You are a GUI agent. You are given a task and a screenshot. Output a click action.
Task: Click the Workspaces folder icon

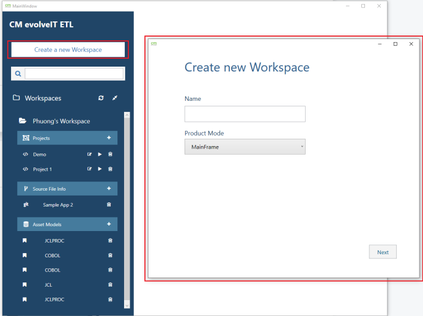(16, 98)
